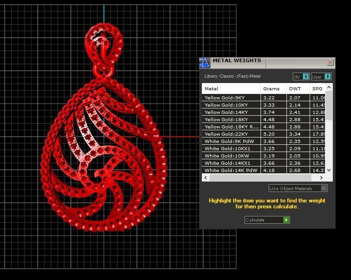Image resolution: width=351 pixels, height=280 pixels.
Task: Select the White Gold:14K PdW row
Action: (264, 170)
